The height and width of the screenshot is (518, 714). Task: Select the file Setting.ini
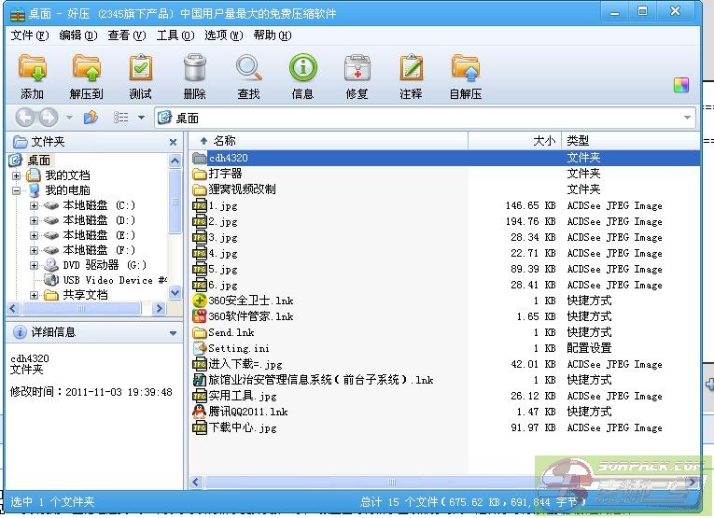229,348
